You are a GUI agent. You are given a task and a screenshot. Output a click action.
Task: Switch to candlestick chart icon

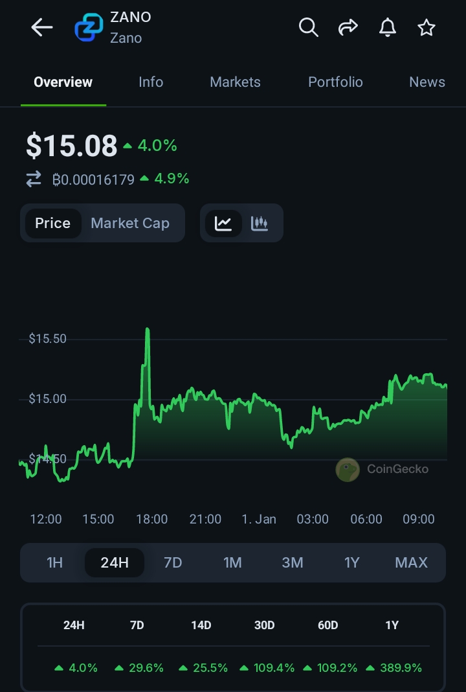(x=260, y=223)
